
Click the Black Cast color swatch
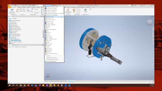tap(46, 33)
